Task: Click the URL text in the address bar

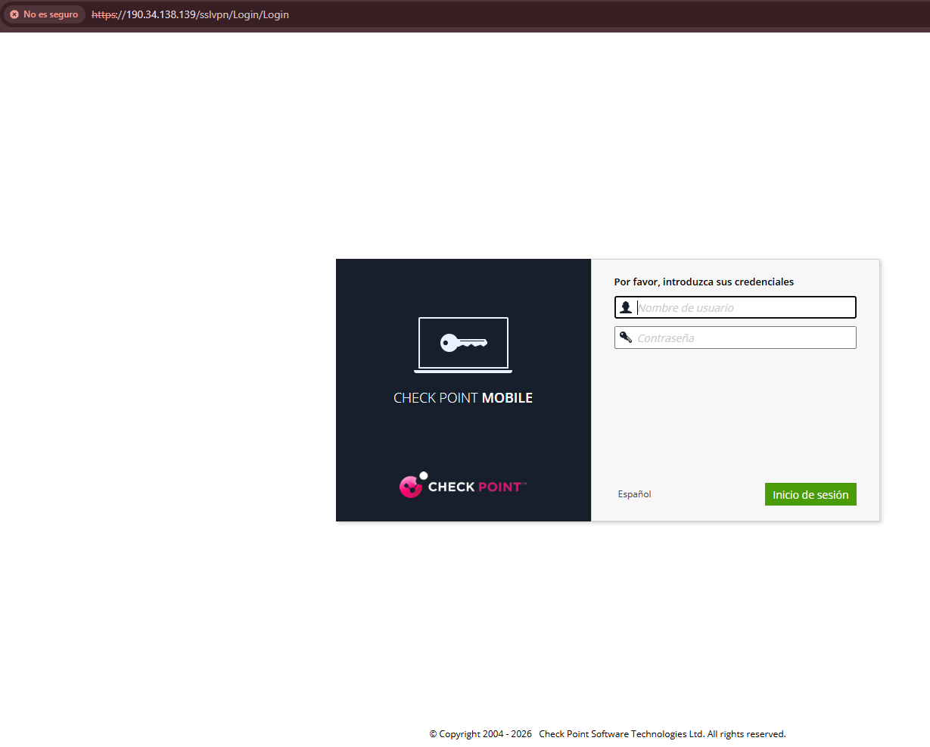Action: [x=190, y=14]
